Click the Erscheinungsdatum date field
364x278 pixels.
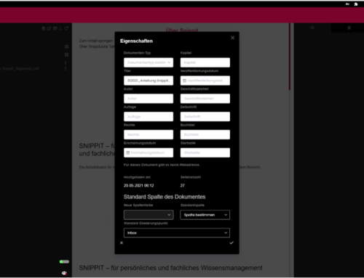149,152
